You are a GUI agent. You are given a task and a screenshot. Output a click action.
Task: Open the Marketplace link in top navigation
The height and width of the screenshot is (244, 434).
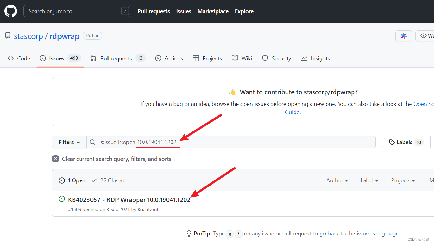coord(213,11)
